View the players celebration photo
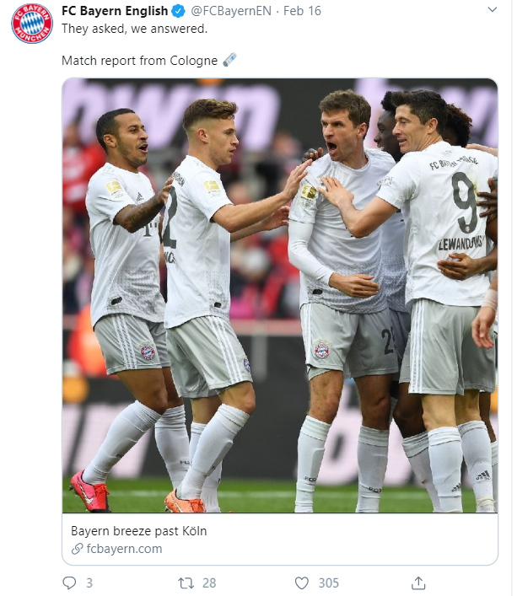 [x=280, y=295]
